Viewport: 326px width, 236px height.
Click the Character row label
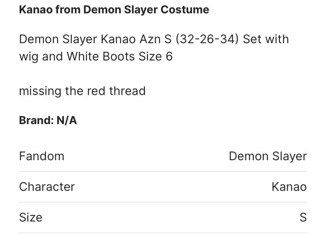point(47,187)
